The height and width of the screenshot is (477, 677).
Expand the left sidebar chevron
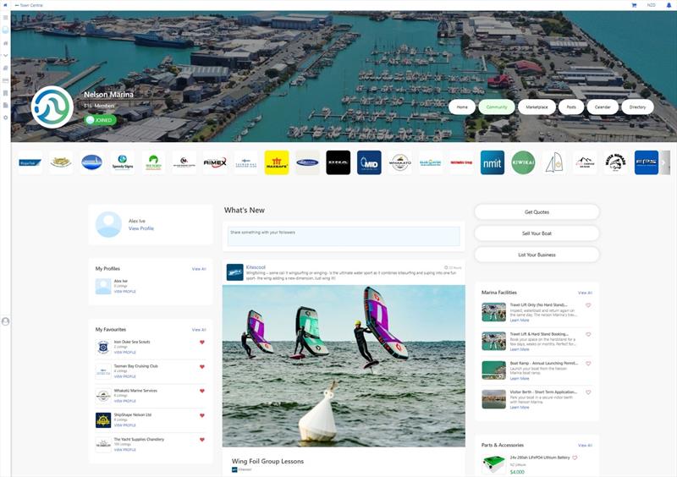click(x=5, y=55)
